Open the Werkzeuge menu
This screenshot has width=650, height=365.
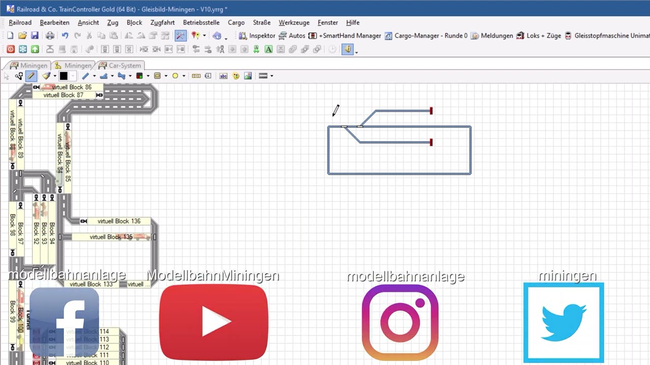[294, 22]
